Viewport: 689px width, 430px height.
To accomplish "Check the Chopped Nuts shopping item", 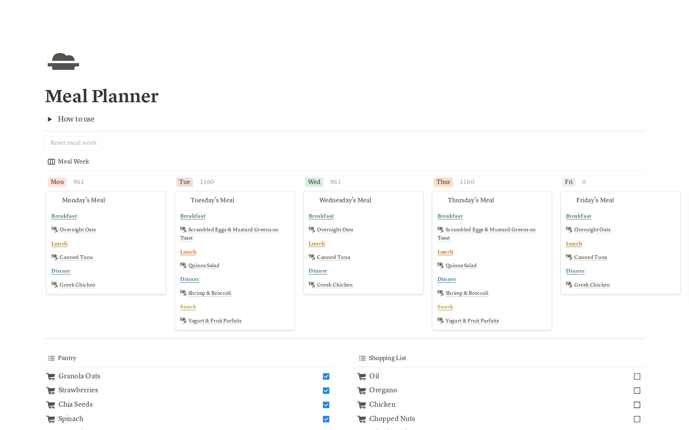I will (637, 419).
